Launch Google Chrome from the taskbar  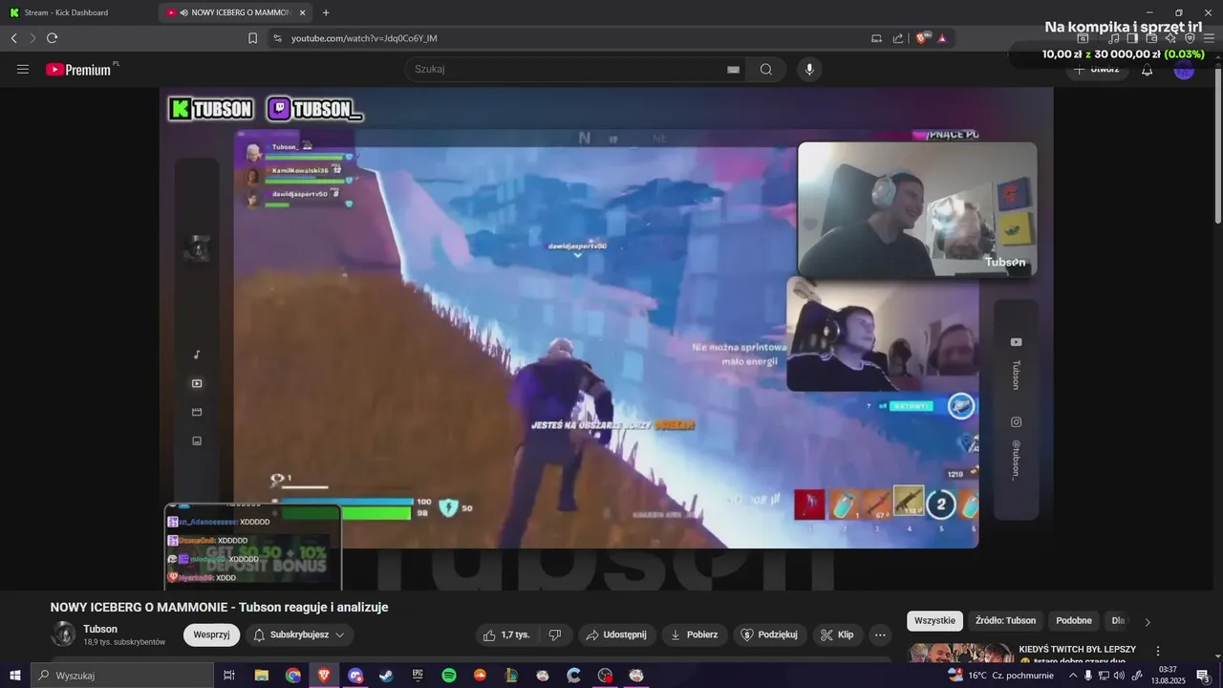click(292, 675)
